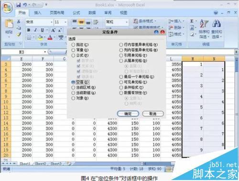Open the 常规 number format dropdown
The image size is (239, 181).
127,22
